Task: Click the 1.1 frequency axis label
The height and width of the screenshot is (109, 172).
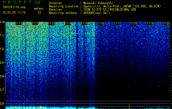Action: (2, 35)
